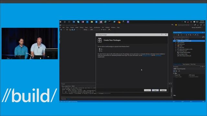Image resolution: width=207 pixels, height=116 pixels.
Task: Click the yellow feedback smiley icon
Action: point(176,25)
